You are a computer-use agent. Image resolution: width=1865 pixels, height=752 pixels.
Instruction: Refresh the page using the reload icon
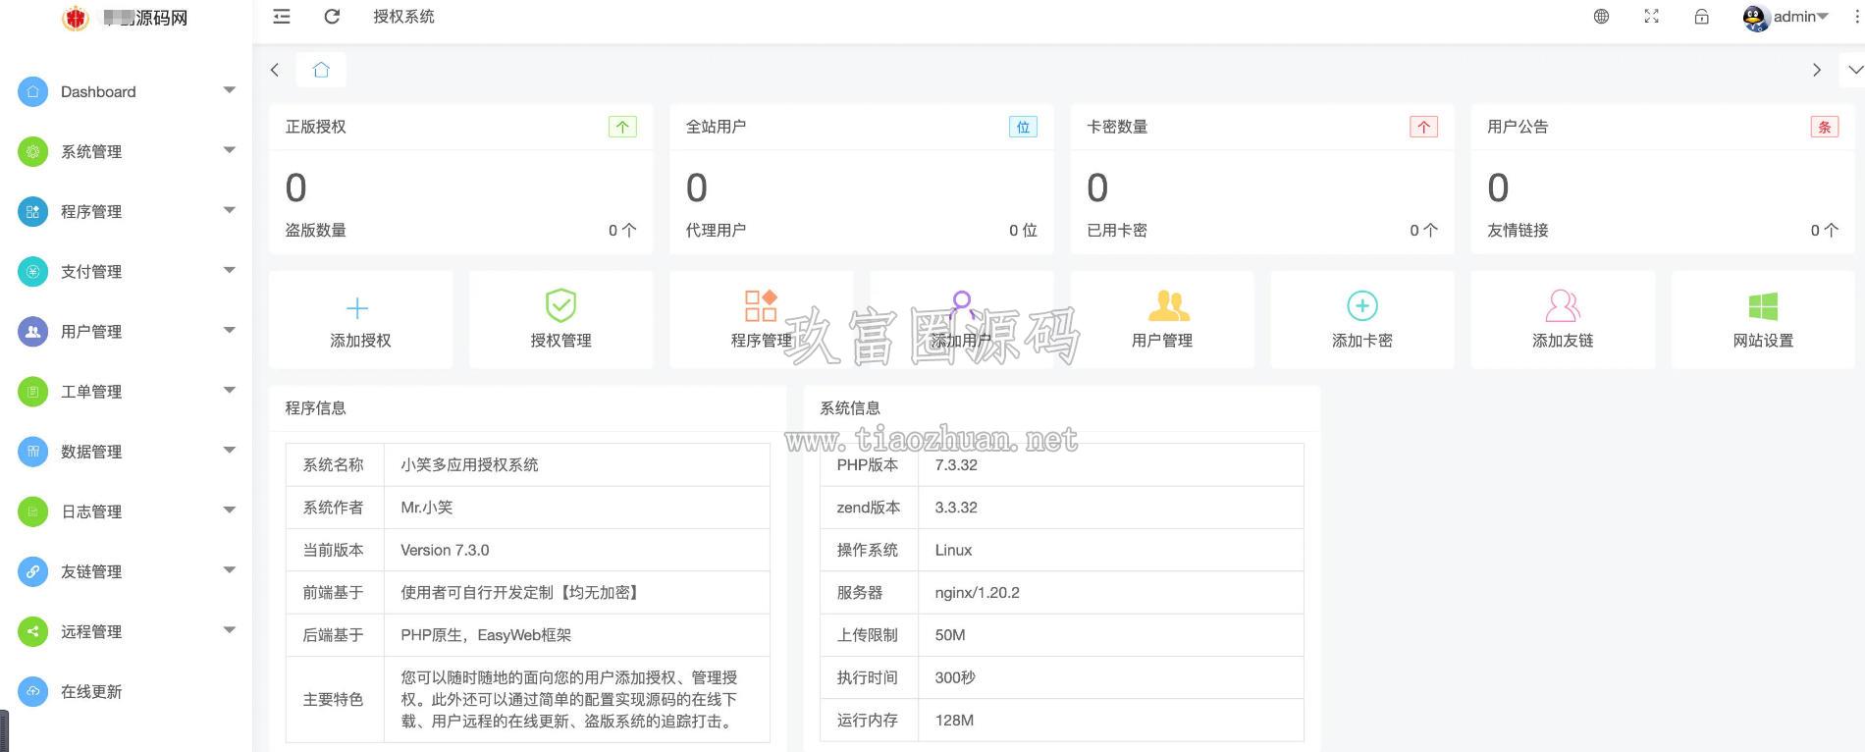pos(332,17)
